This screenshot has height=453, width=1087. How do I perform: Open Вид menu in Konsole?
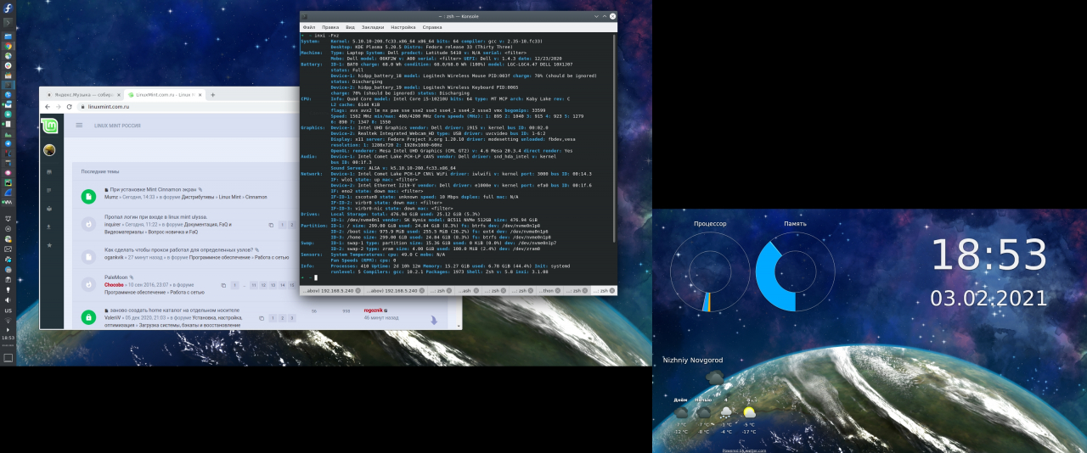350,27
